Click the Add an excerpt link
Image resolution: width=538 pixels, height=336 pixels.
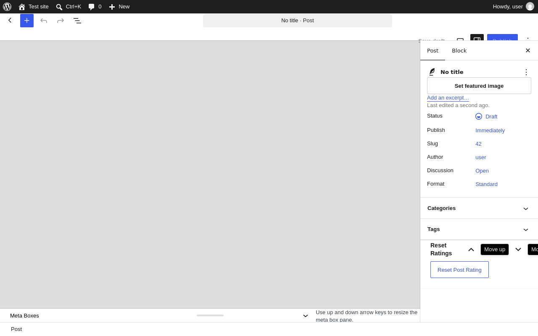point(448,98)
